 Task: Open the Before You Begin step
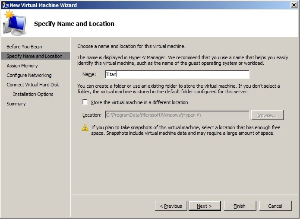click(x=24, y=47)
